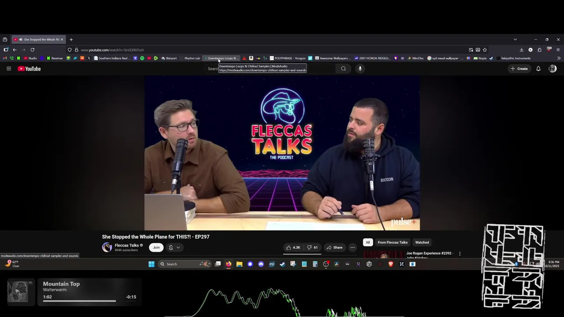Like the video (4.3K)
The image size is (564, 317).
coord(293,247)
